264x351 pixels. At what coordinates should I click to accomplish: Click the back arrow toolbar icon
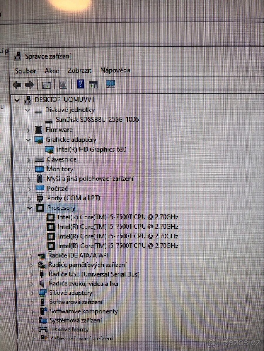point(17,85)
